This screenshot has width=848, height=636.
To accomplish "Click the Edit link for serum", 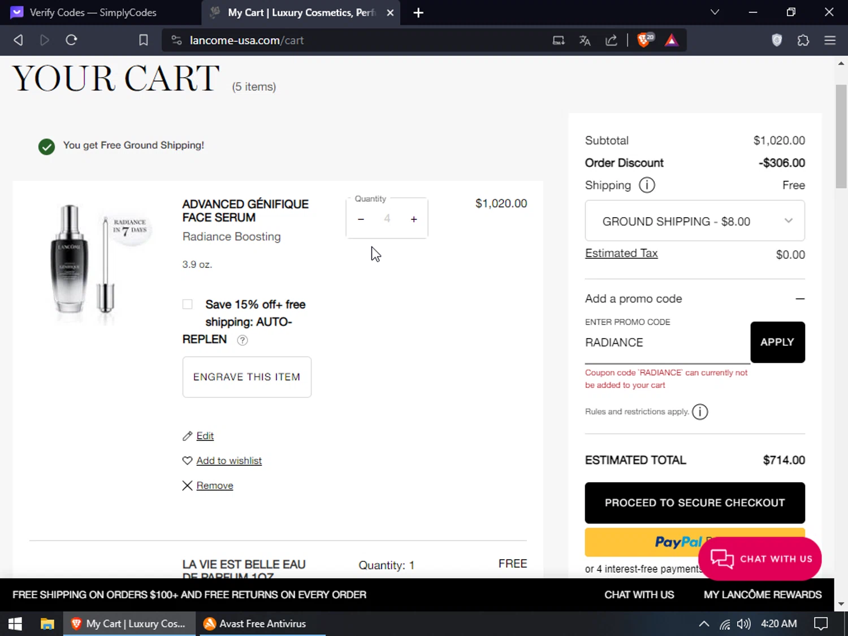I will [x=205, y=436].
